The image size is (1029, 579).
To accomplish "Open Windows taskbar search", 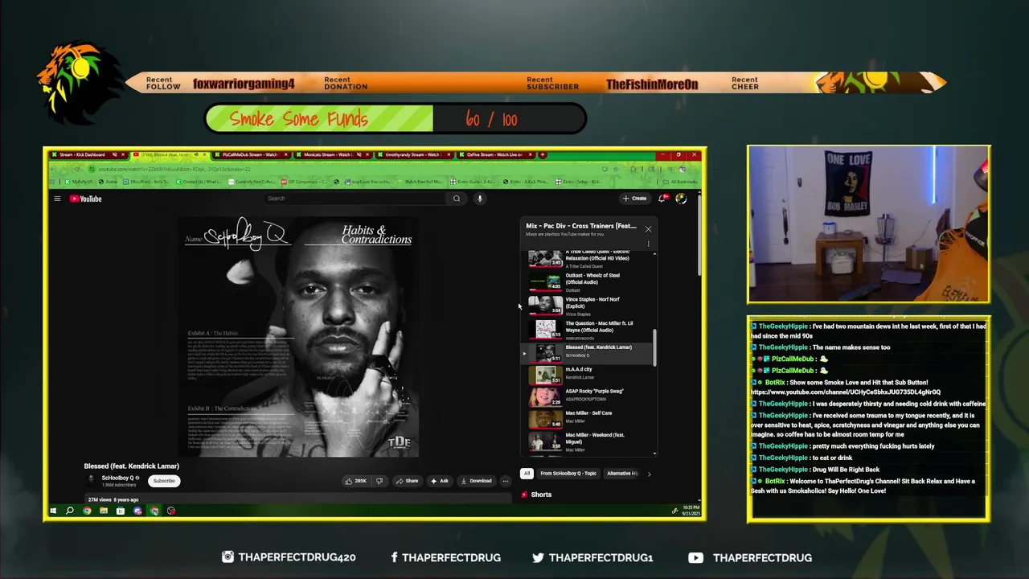I will [x=70, y=511].
